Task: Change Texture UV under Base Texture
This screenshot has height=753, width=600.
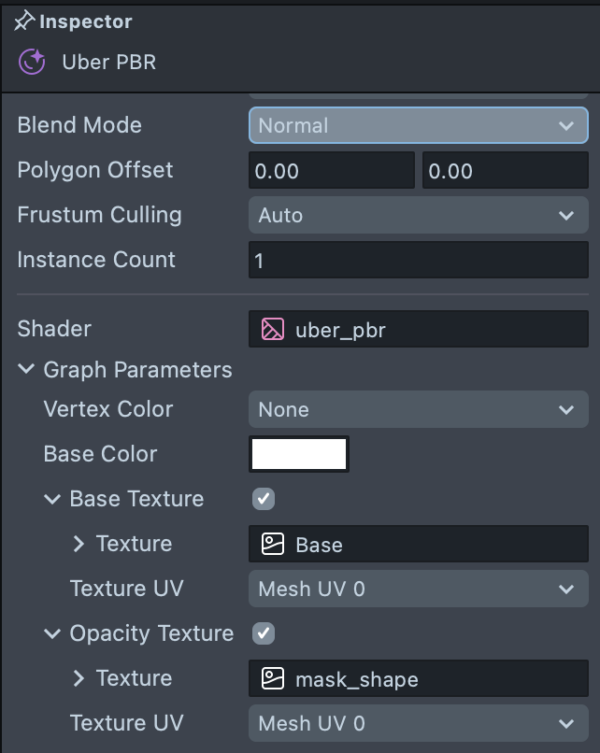Action: (x=418, y=589)
